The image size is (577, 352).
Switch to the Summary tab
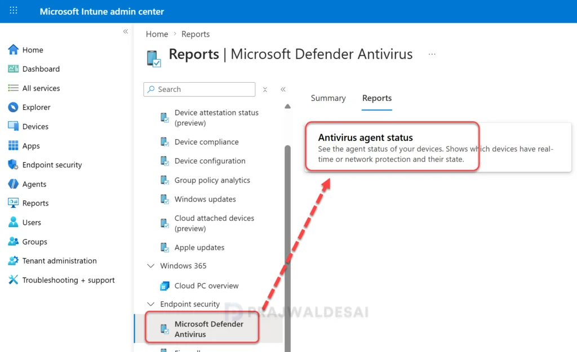coord(329,98)
